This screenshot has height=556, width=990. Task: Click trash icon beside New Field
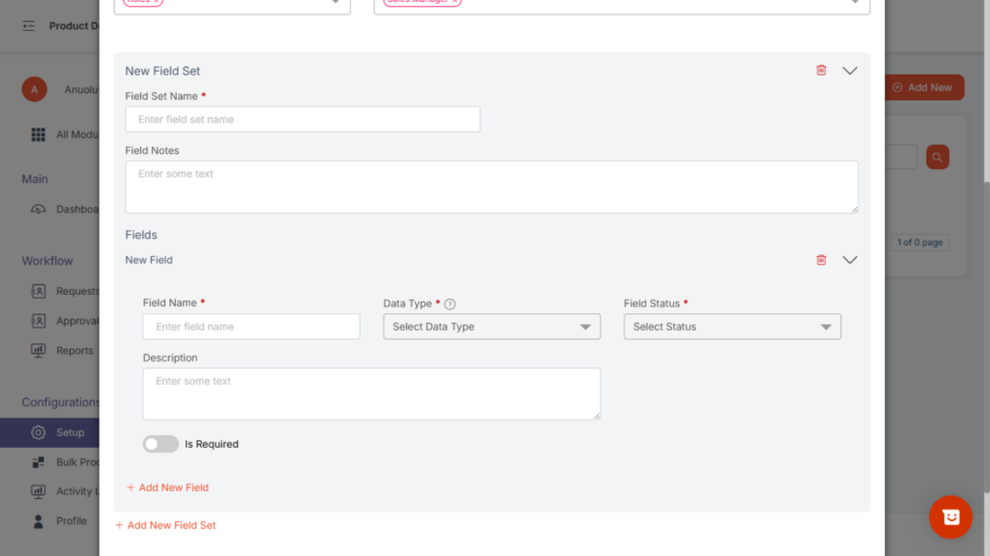821,260
